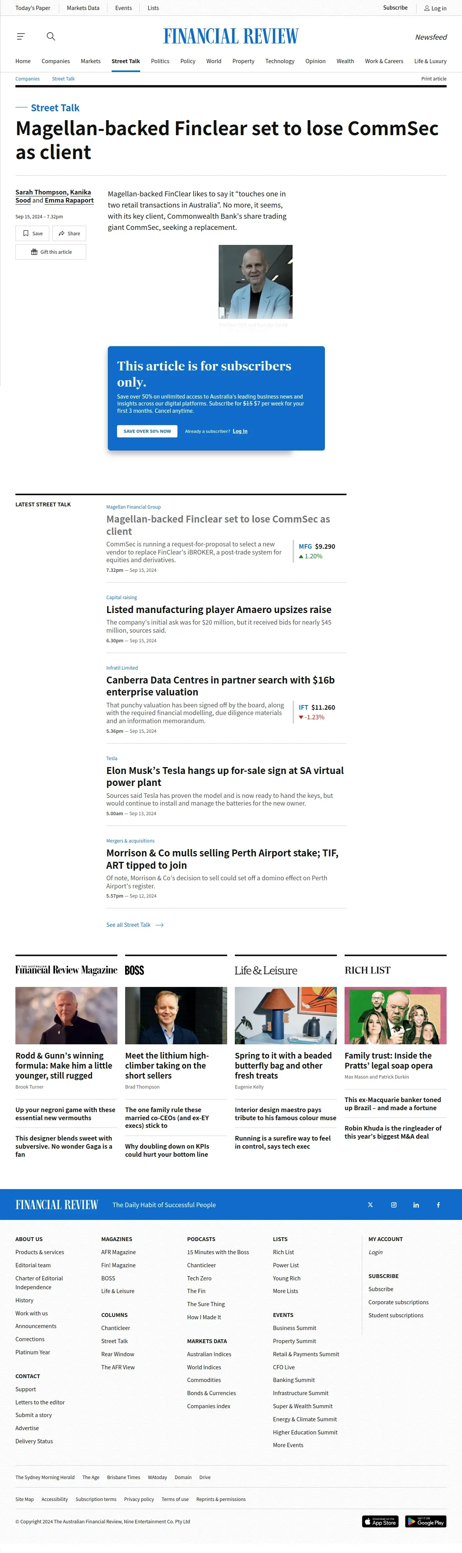Screen dimensions: 462x1553
Task: Open author Sarah Thompson's profile
Action: point(42,192)
